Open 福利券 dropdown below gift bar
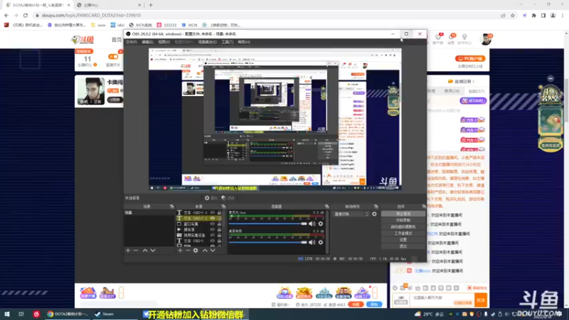The image size is (569, 320). click(x=281, y=305)
